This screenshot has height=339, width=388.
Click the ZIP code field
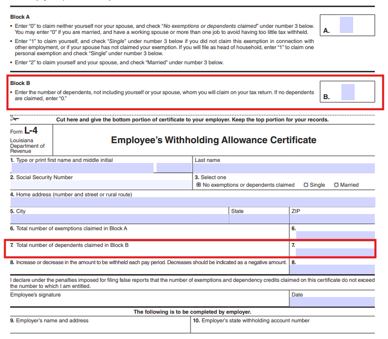(x=332, y=219)
